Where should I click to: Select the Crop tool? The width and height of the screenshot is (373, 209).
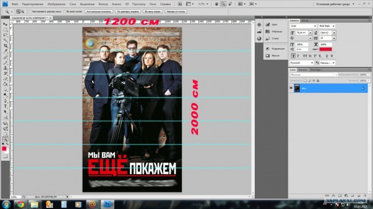coord(5,45)
